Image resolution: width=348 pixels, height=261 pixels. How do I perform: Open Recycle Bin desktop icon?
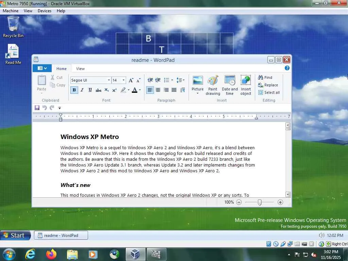13,27
